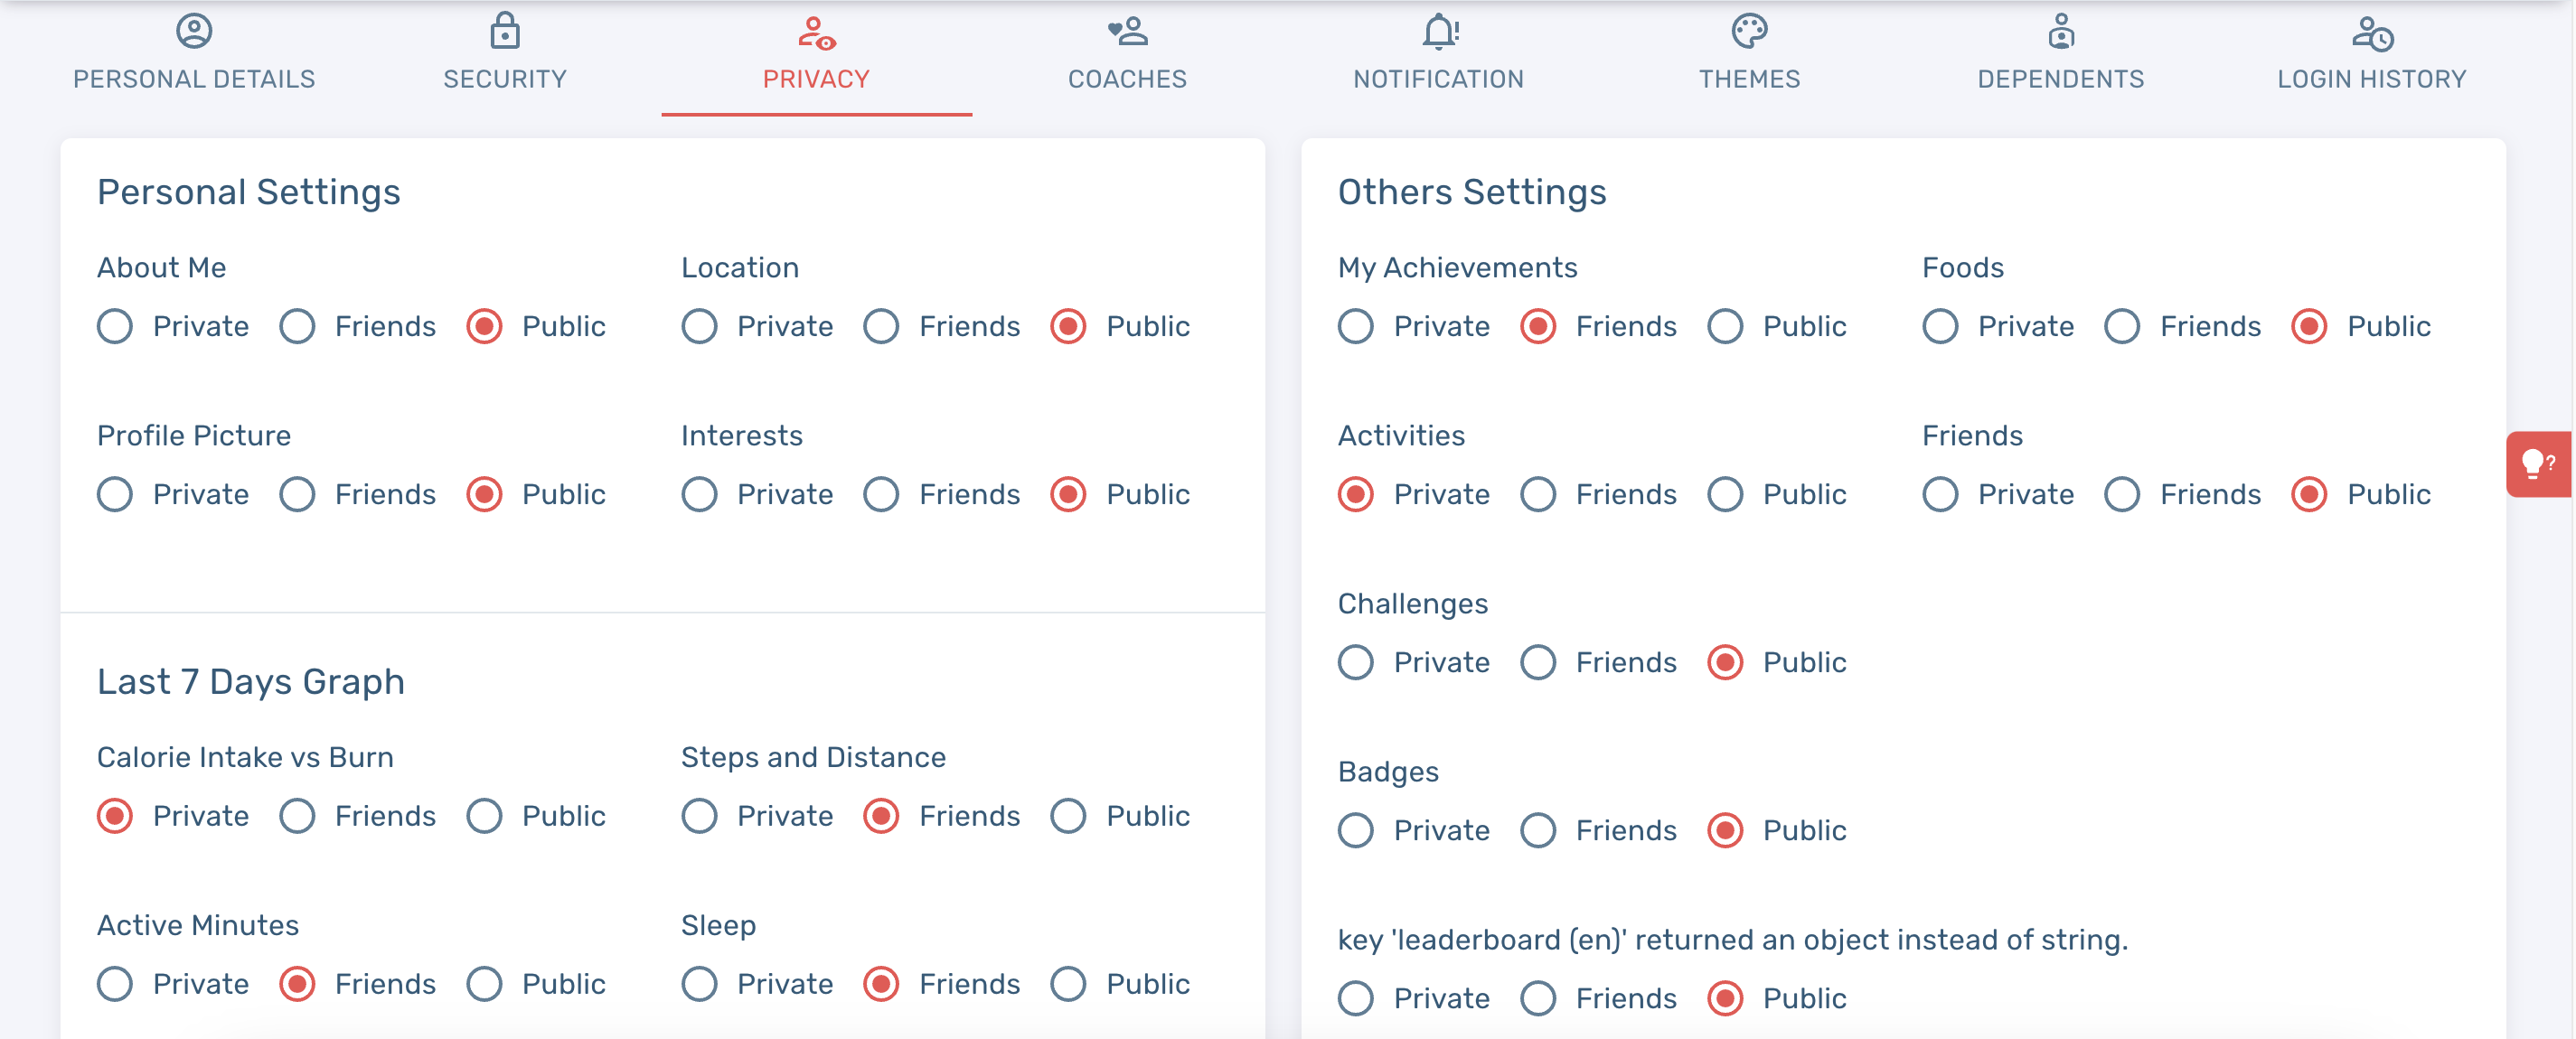Set Badges visibility to Friends
Screen dimensions: 2576x1039
click(x=1538, y=830)
